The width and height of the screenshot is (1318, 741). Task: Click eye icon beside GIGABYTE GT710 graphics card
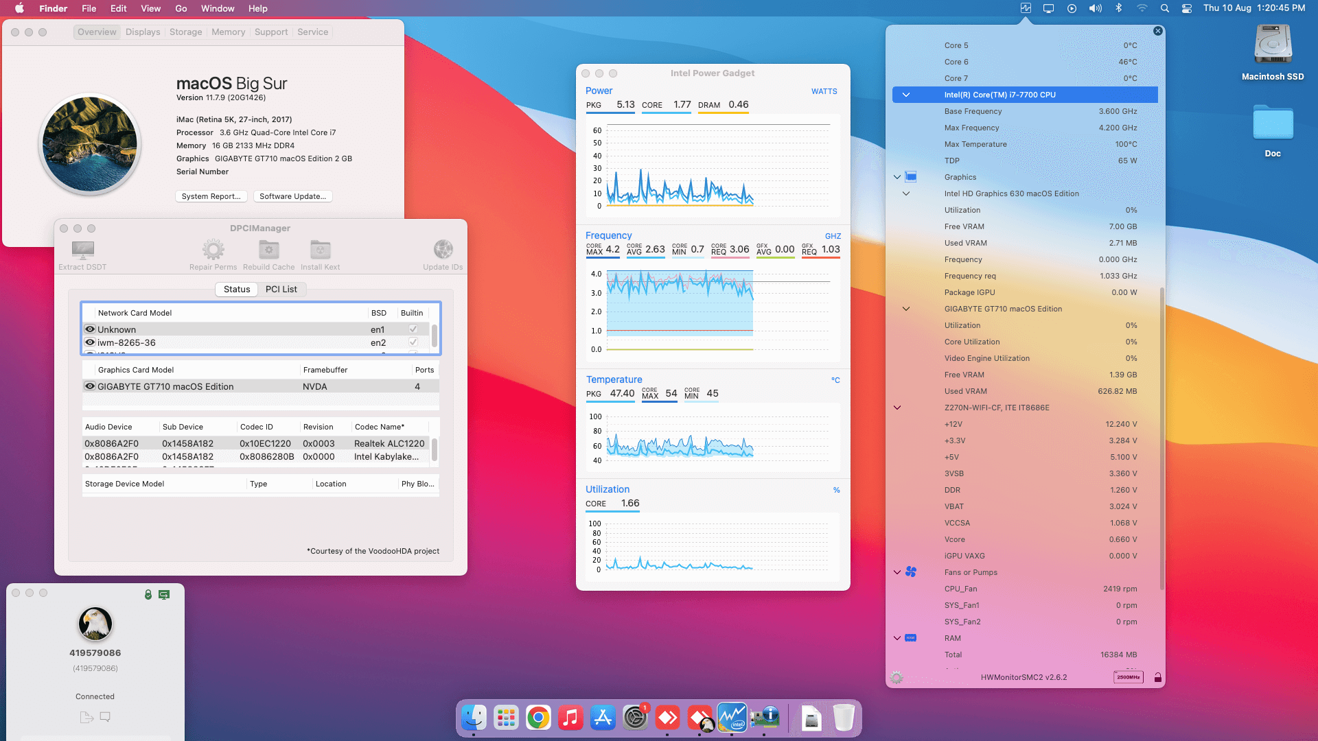90,386
